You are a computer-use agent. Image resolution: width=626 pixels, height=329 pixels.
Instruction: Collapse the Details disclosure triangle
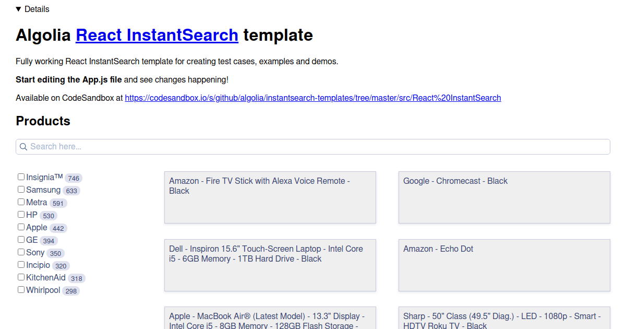tap(19, 9)
